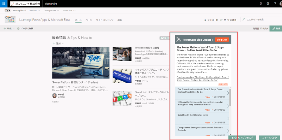Switch to the ページ tab
Viewport: 282px width, 140px height.
89,20
